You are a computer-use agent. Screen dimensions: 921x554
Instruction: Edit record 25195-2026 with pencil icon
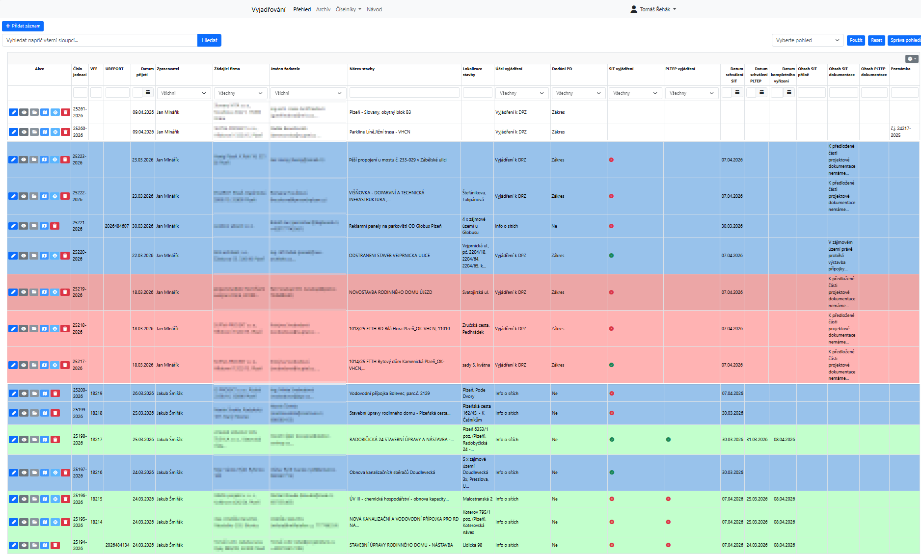click(x=13, y=522)
